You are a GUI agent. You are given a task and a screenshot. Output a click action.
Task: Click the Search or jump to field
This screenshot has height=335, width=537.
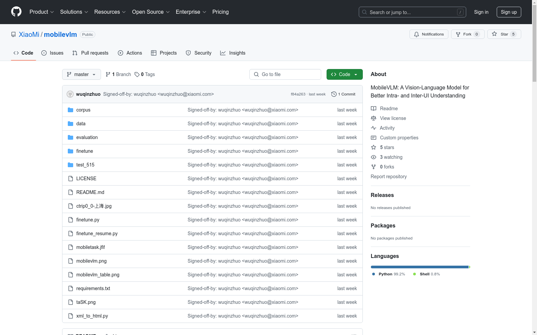coord(412,12)
